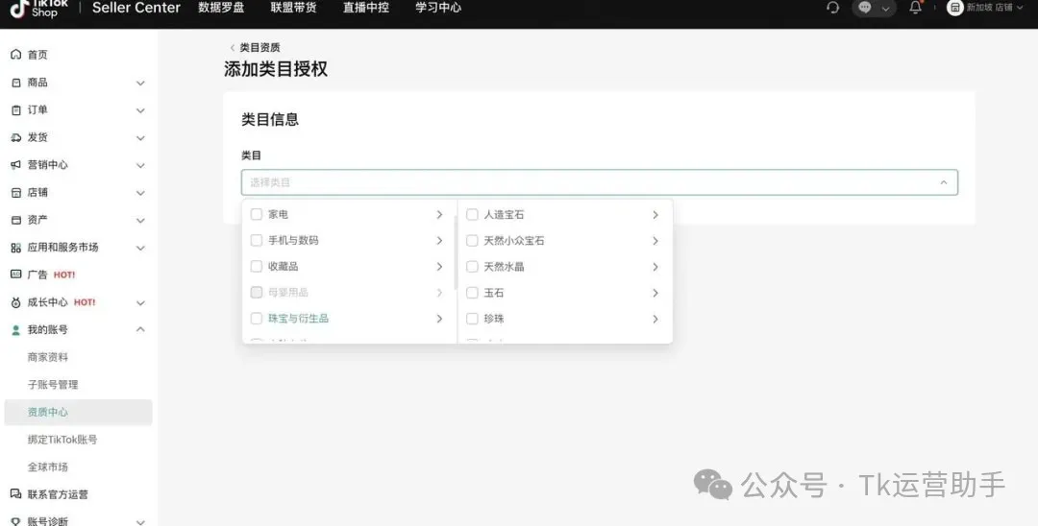Click the TikTok Shop logo
Viewport: 1038px width, 526px height.
point(35,9)
